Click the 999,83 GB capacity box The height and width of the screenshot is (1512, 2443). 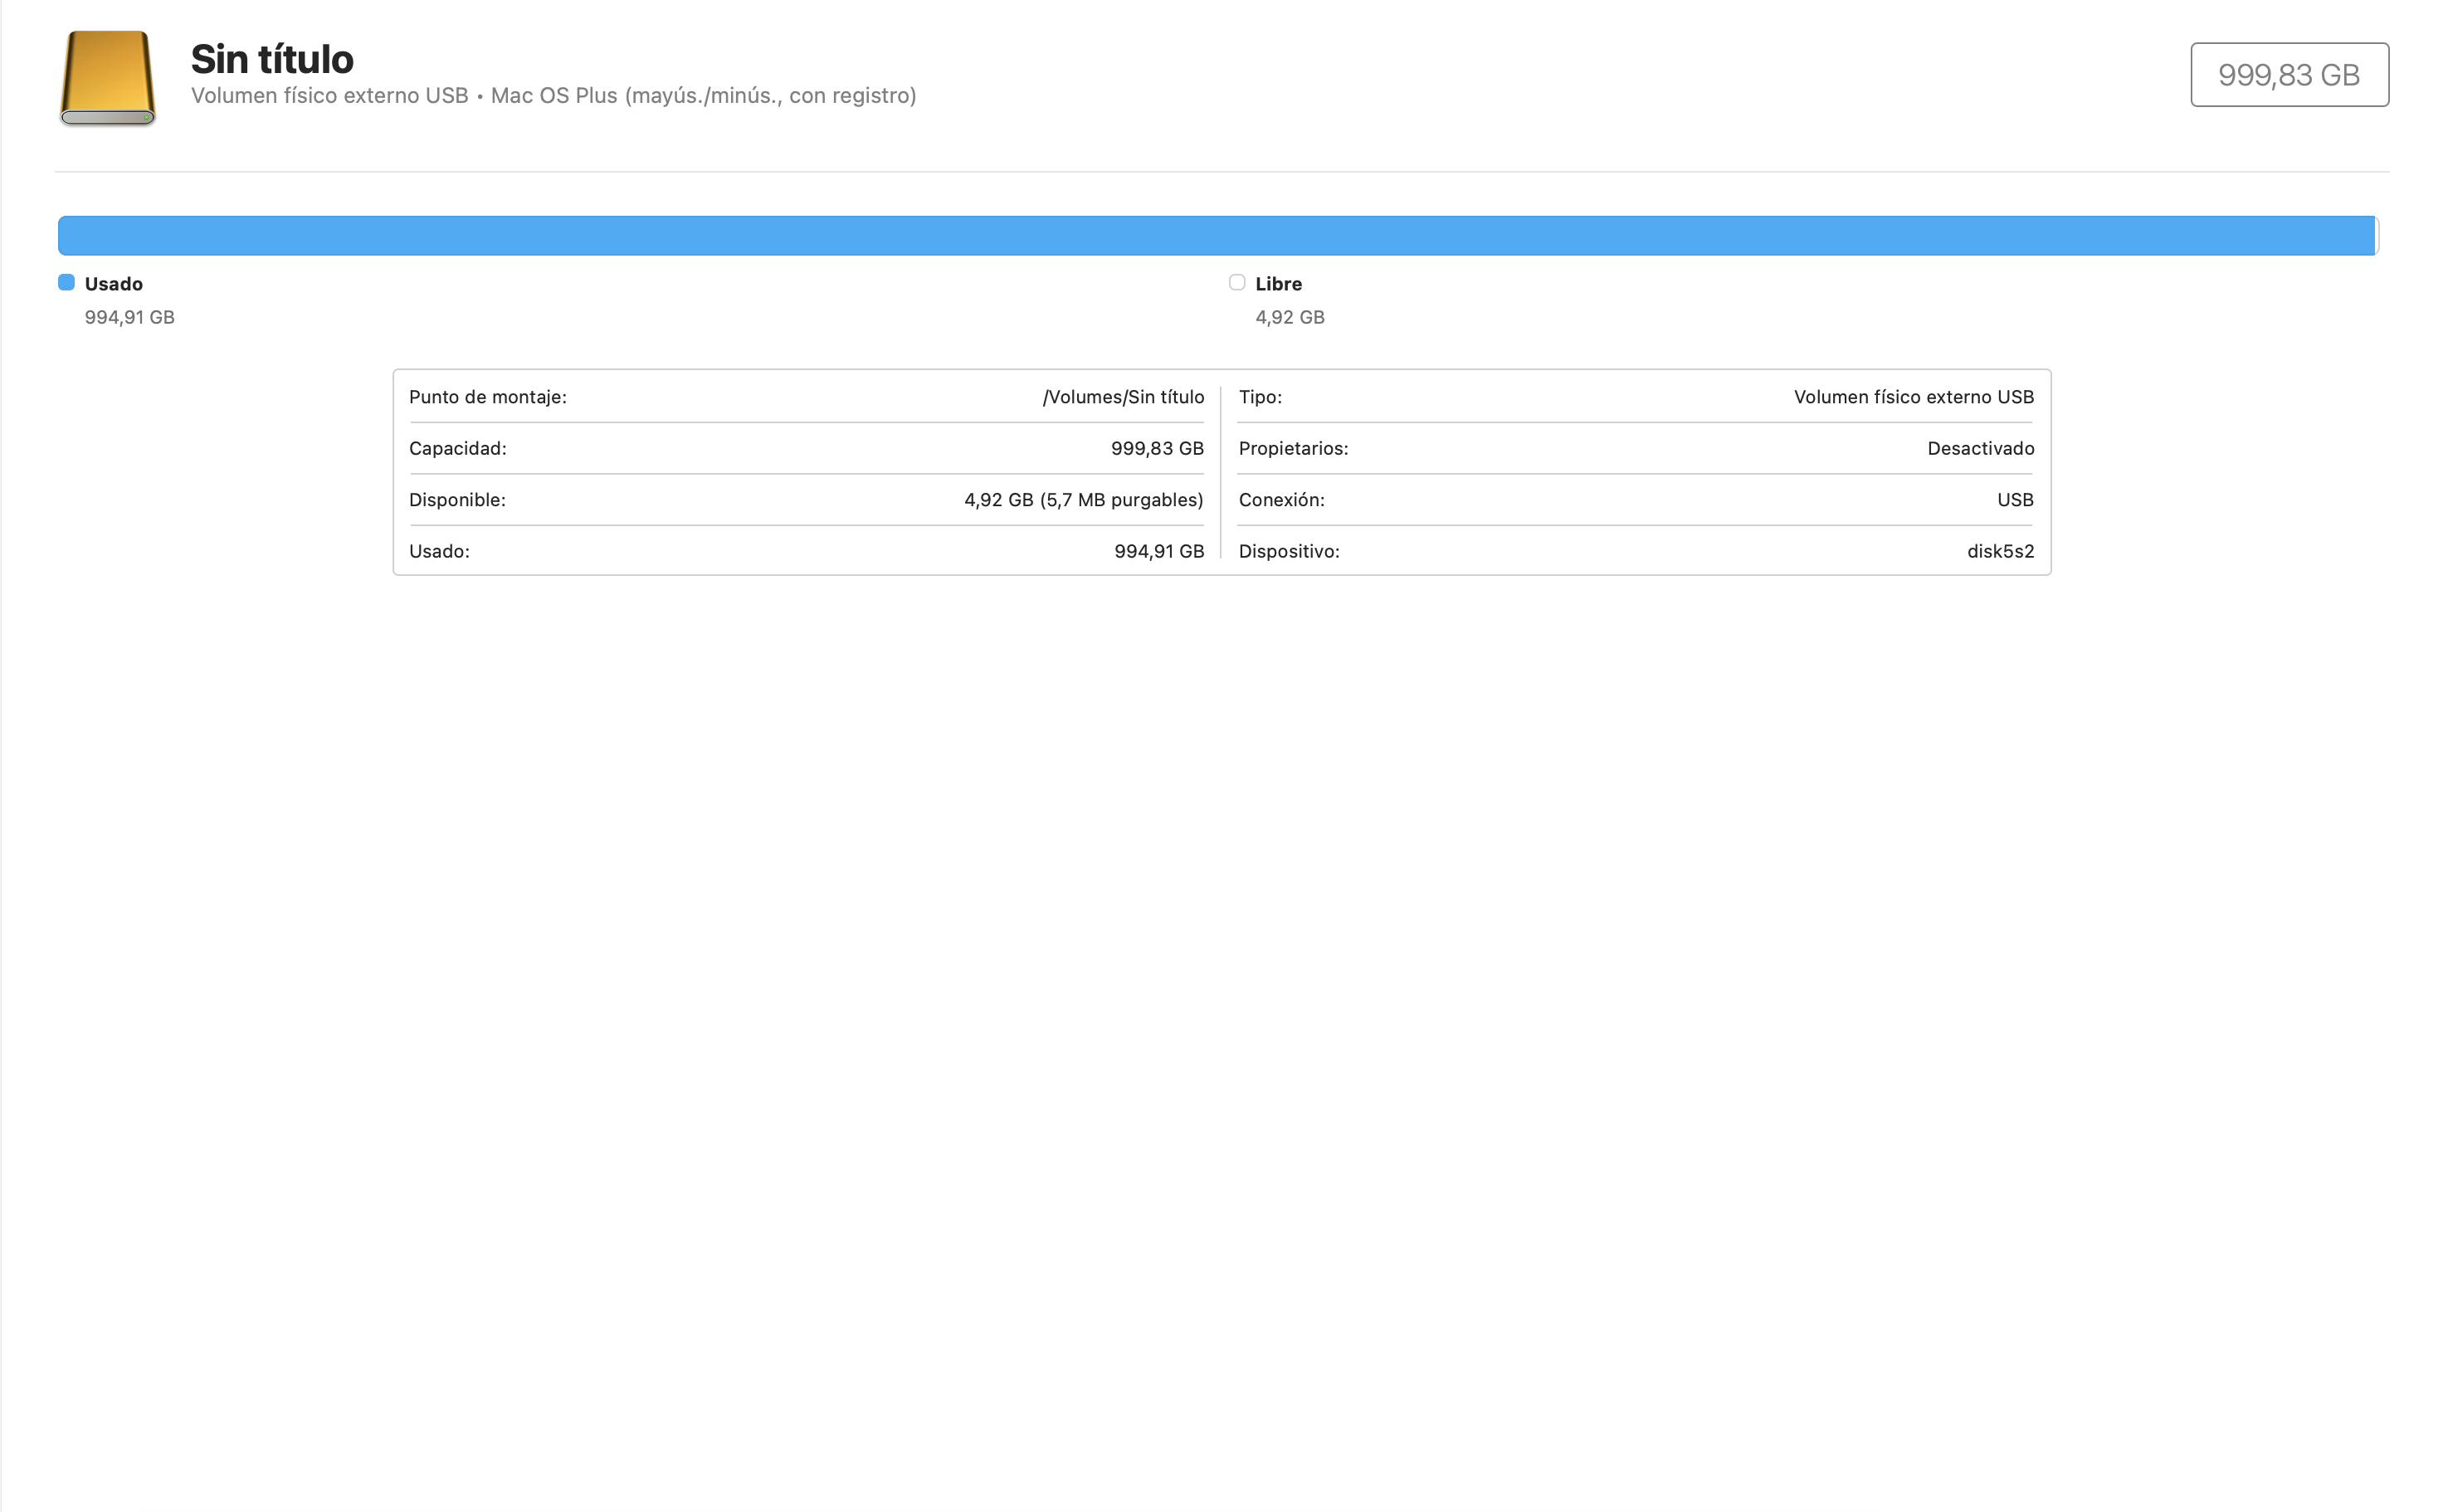click(x=2288, y=75)
